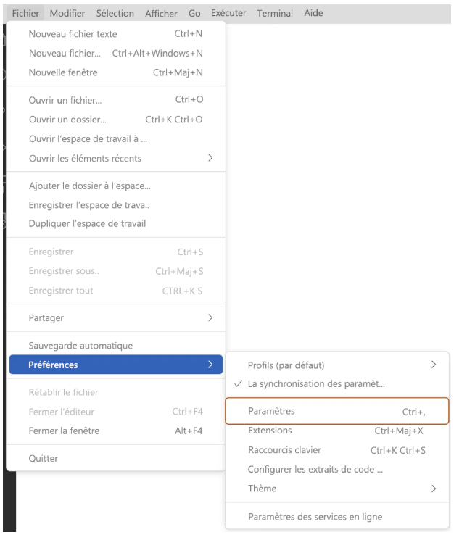The height and width of the screenshot is (540, 475).
Task: Choose Quitter at the menu bottom
Action: pyautogui.click(x=116, y=458)
